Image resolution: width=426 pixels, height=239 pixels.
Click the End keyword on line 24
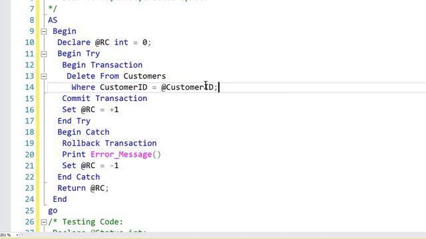point(60,199)
